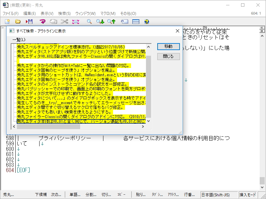Screen dimensions: 266x199
Task: Click the redo arrow toolbar icon
Action: [x=42, y=21]
